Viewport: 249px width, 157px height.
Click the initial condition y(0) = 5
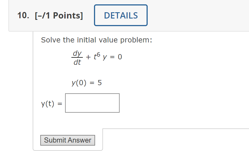tap(86, 83)
